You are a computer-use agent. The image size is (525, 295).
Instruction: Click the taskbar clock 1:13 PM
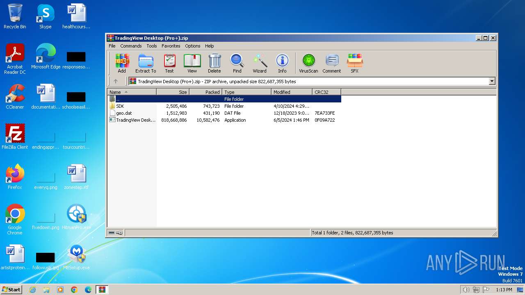point(504,290)
